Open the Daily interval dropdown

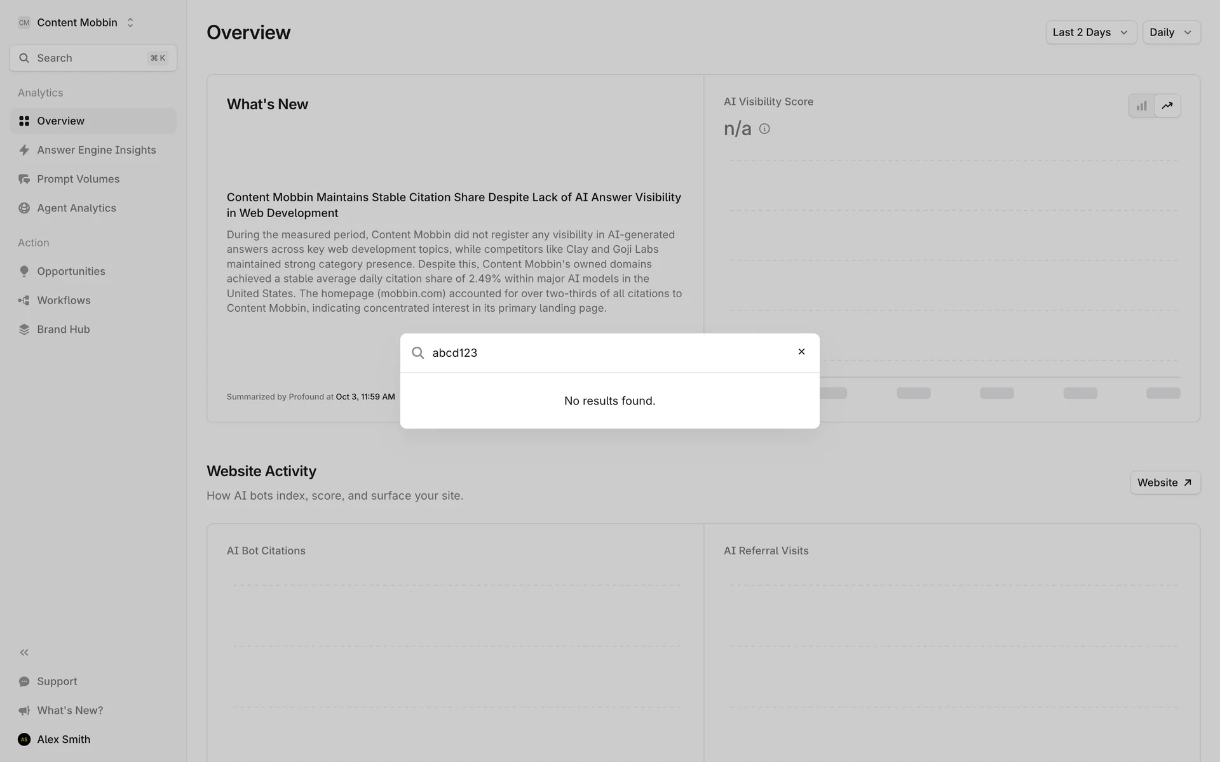tap(1170, 32)
